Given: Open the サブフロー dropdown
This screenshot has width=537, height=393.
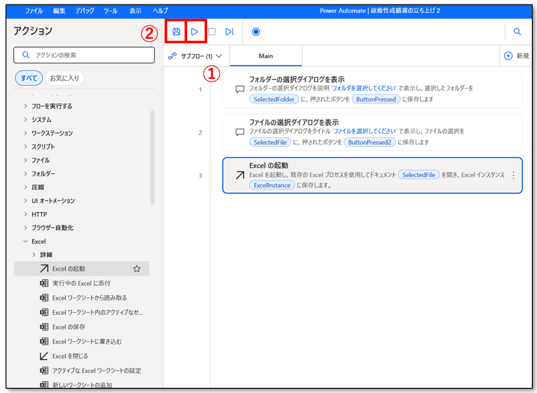Looking at the screenshot, I should point(196,56).
